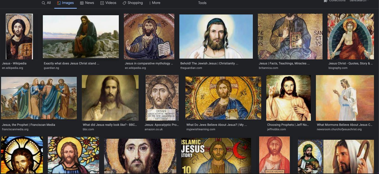Viewport: 379px width, 174px height.
Task: Open the Apocalyptic Prophet book cover thumbnail
Action: click(x=162, y=98)
